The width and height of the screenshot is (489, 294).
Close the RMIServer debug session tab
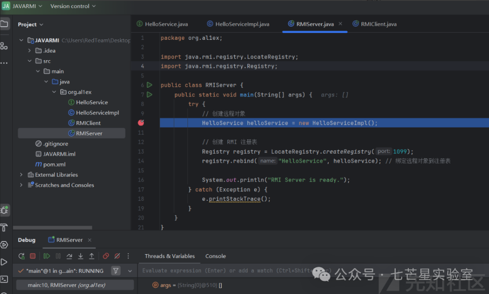90,240
